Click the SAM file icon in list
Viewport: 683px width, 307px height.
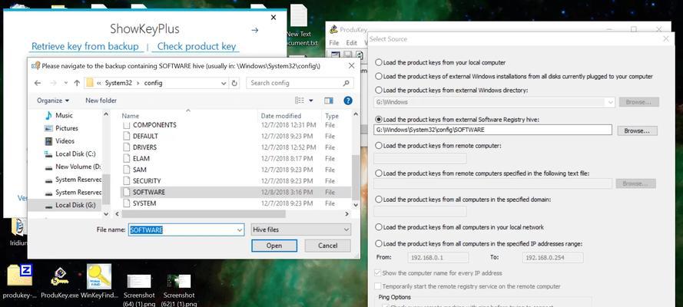coord(126,170)
